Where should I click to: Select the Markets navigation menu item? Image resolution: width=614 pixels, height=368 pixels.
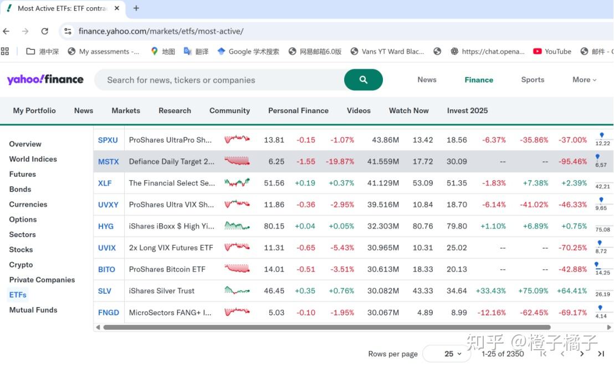tap(125, 110)
